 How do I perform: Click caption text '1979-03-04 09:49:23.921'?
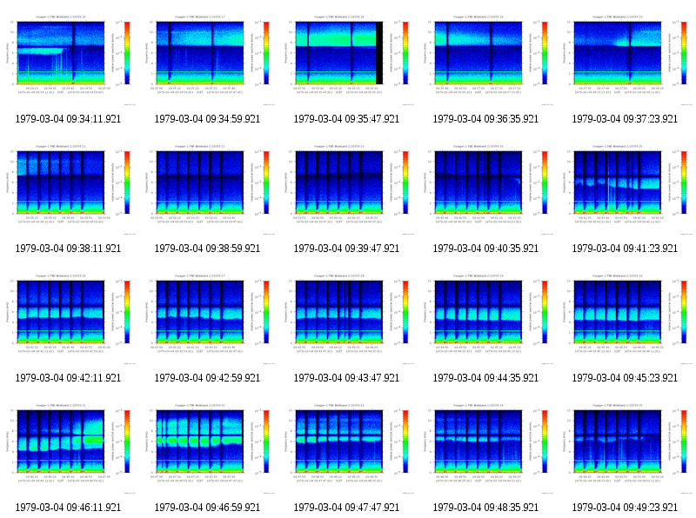pos(626,508)
